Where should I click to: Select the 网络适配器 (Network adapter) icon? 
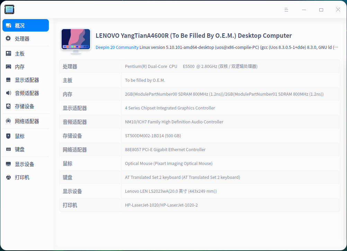pos(8,121)
